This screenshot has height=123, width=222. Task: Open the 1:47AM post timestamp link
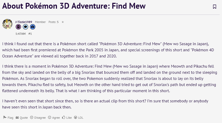pos(20,34)
